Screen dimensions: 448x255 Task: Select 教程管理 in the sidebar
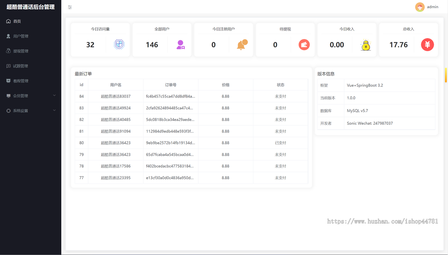coord(21,81)
